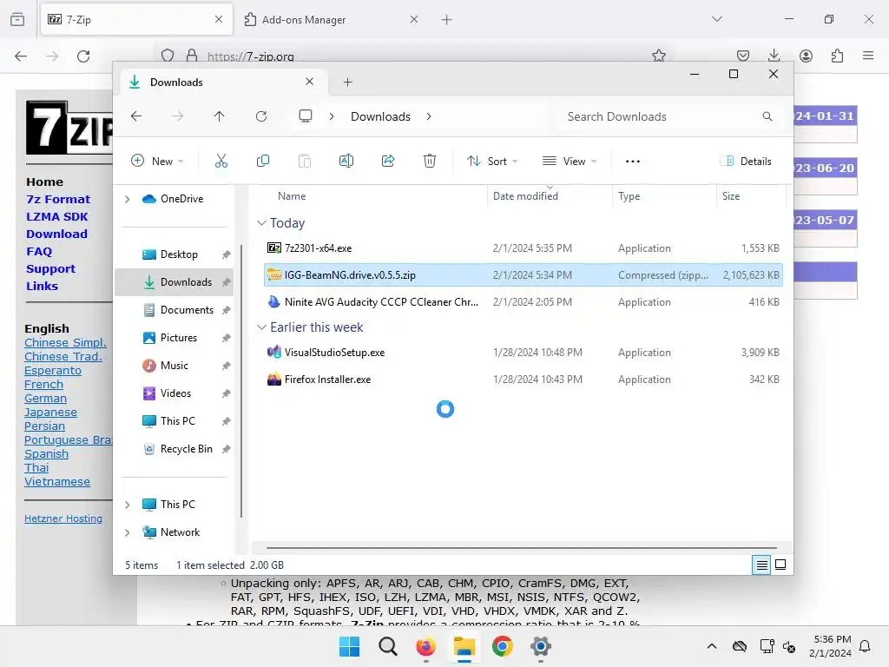The width and height of the screenshot is (889, 667).
Task: Collapse the Today group
Action: click(x=261, y=223)
